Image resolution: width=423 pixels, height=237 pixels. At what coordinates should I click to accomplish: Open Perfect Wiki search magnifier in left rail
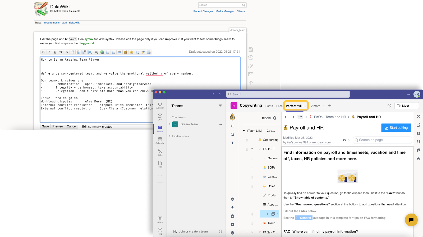tap(232, 135)
